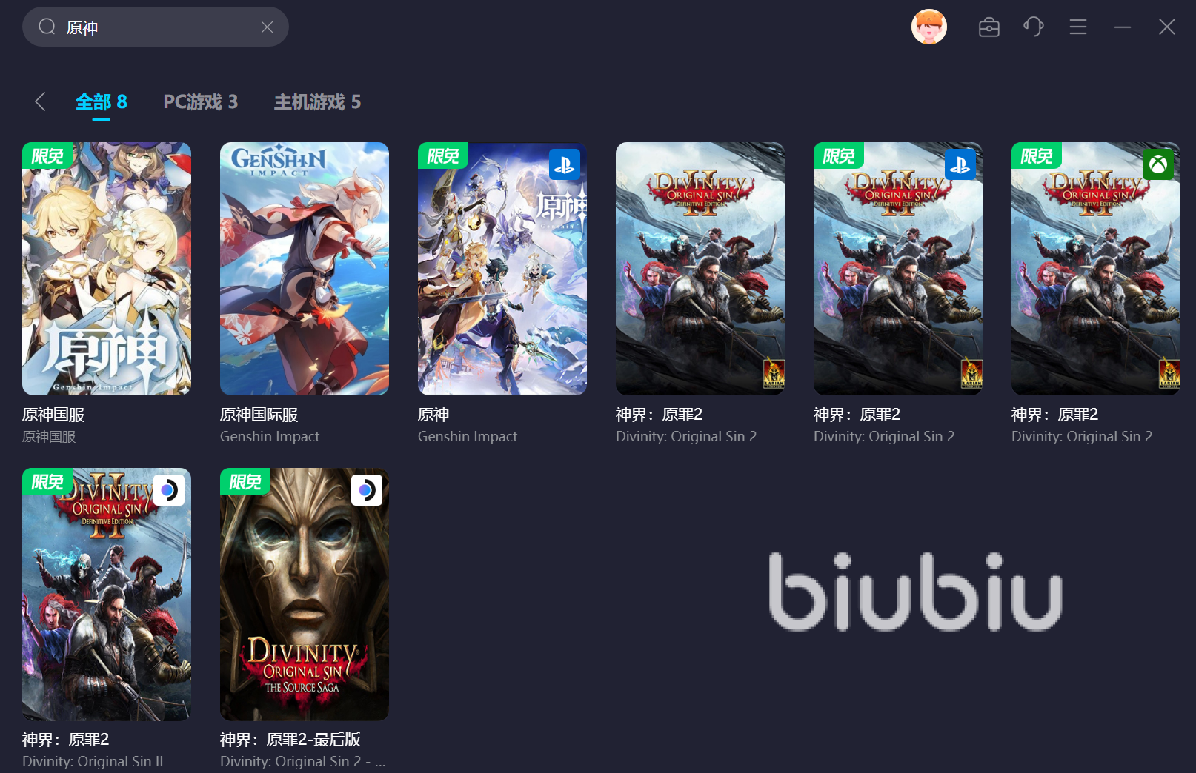Screen dimensions: 1196x773
Task: Click PlayStation badge on 原神 cover
Action: tap(565, 164)
